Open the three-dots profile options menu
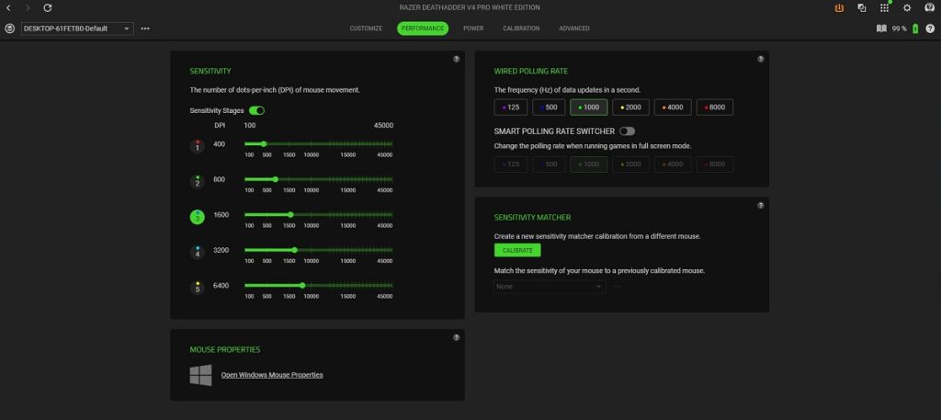This screenshot has height=420, width=941. coord(145,28)
